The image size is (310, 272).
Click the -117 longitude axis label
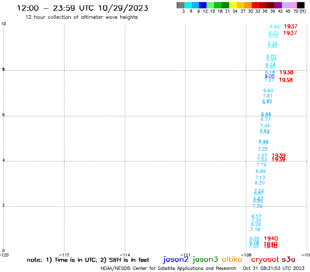(64, 255)
